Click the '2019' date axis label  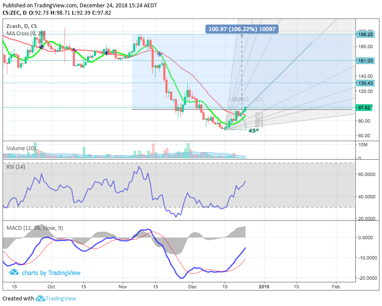tap(264, 287)
